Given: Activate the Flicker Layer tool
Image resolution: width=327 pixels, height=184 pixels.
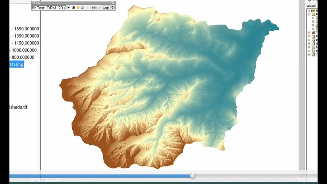Looking at the screenshot, I should coord(99,8).
